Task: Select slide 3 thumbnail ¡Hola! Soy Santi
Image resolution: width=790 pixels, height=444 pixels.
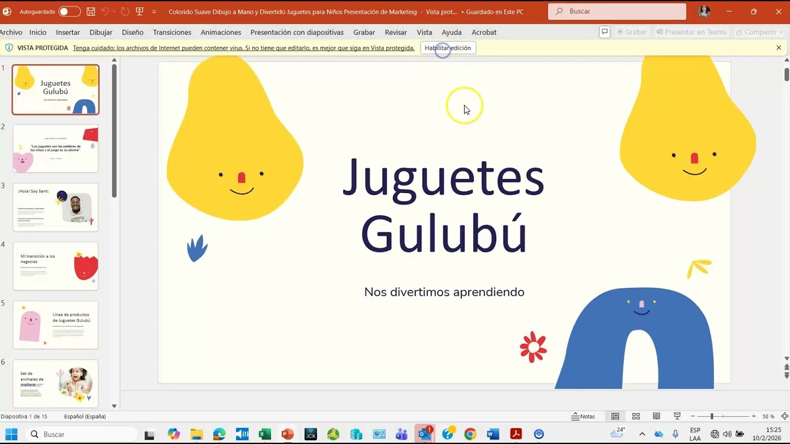Action: tap(56, 207)
